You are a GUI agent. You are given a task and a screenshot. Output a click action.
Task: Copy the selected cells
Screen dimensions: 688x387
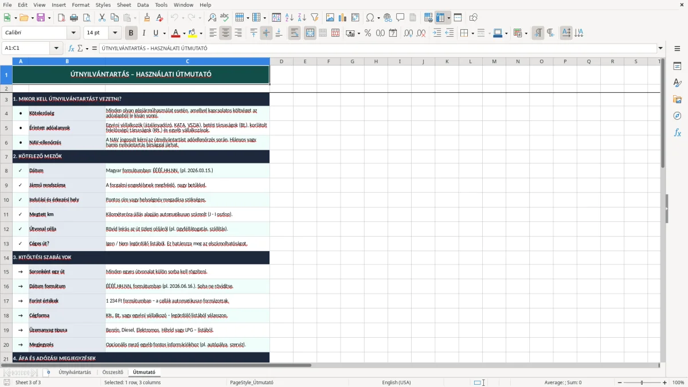(115, 18)
